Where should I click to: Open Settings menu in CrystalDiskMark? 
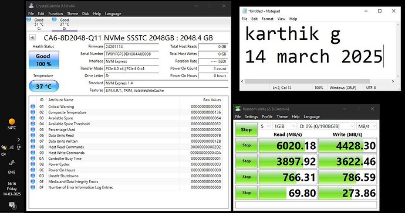tap(251, 116)
